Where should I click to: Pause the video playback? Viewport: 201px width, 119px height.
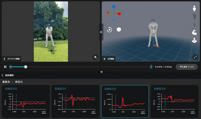(5, 67)
